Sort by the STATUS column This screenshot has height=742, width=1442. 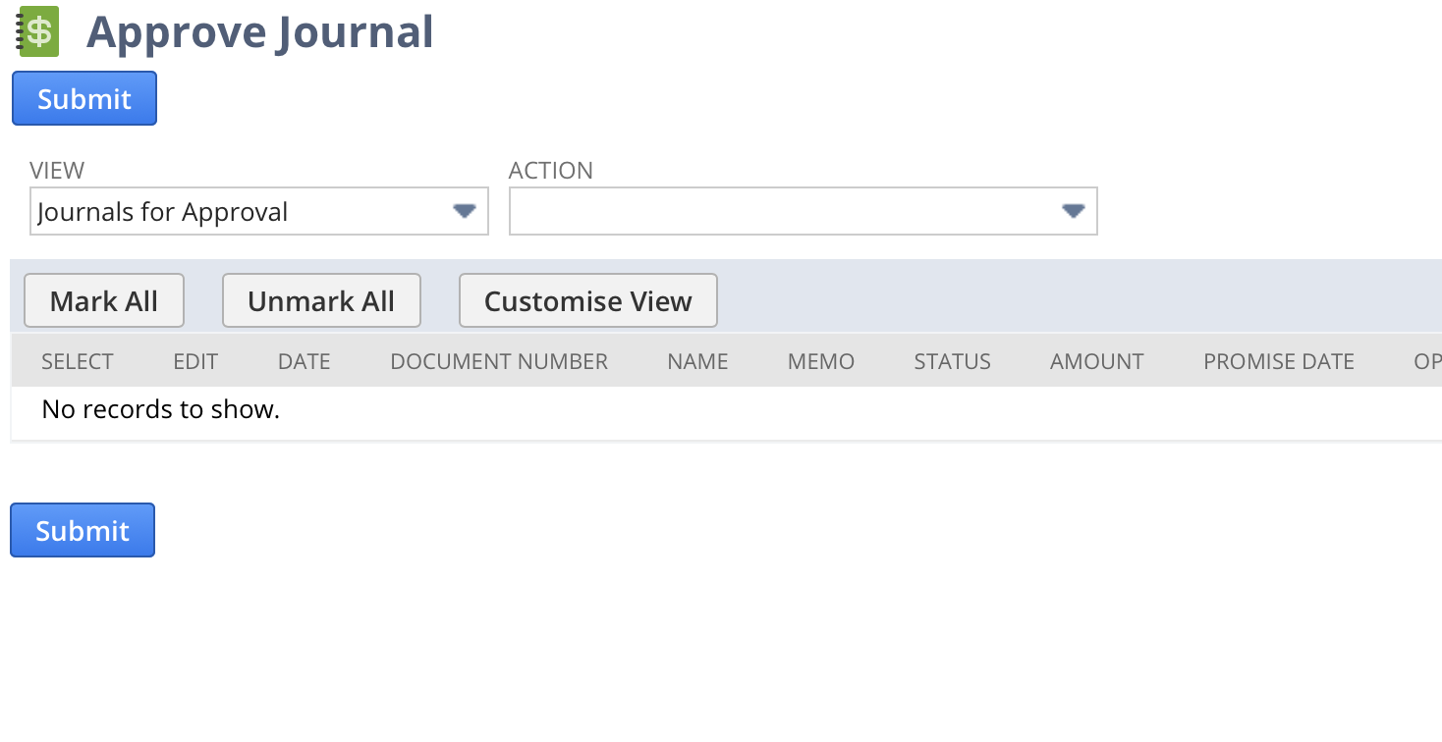click(x=952, y=361)
